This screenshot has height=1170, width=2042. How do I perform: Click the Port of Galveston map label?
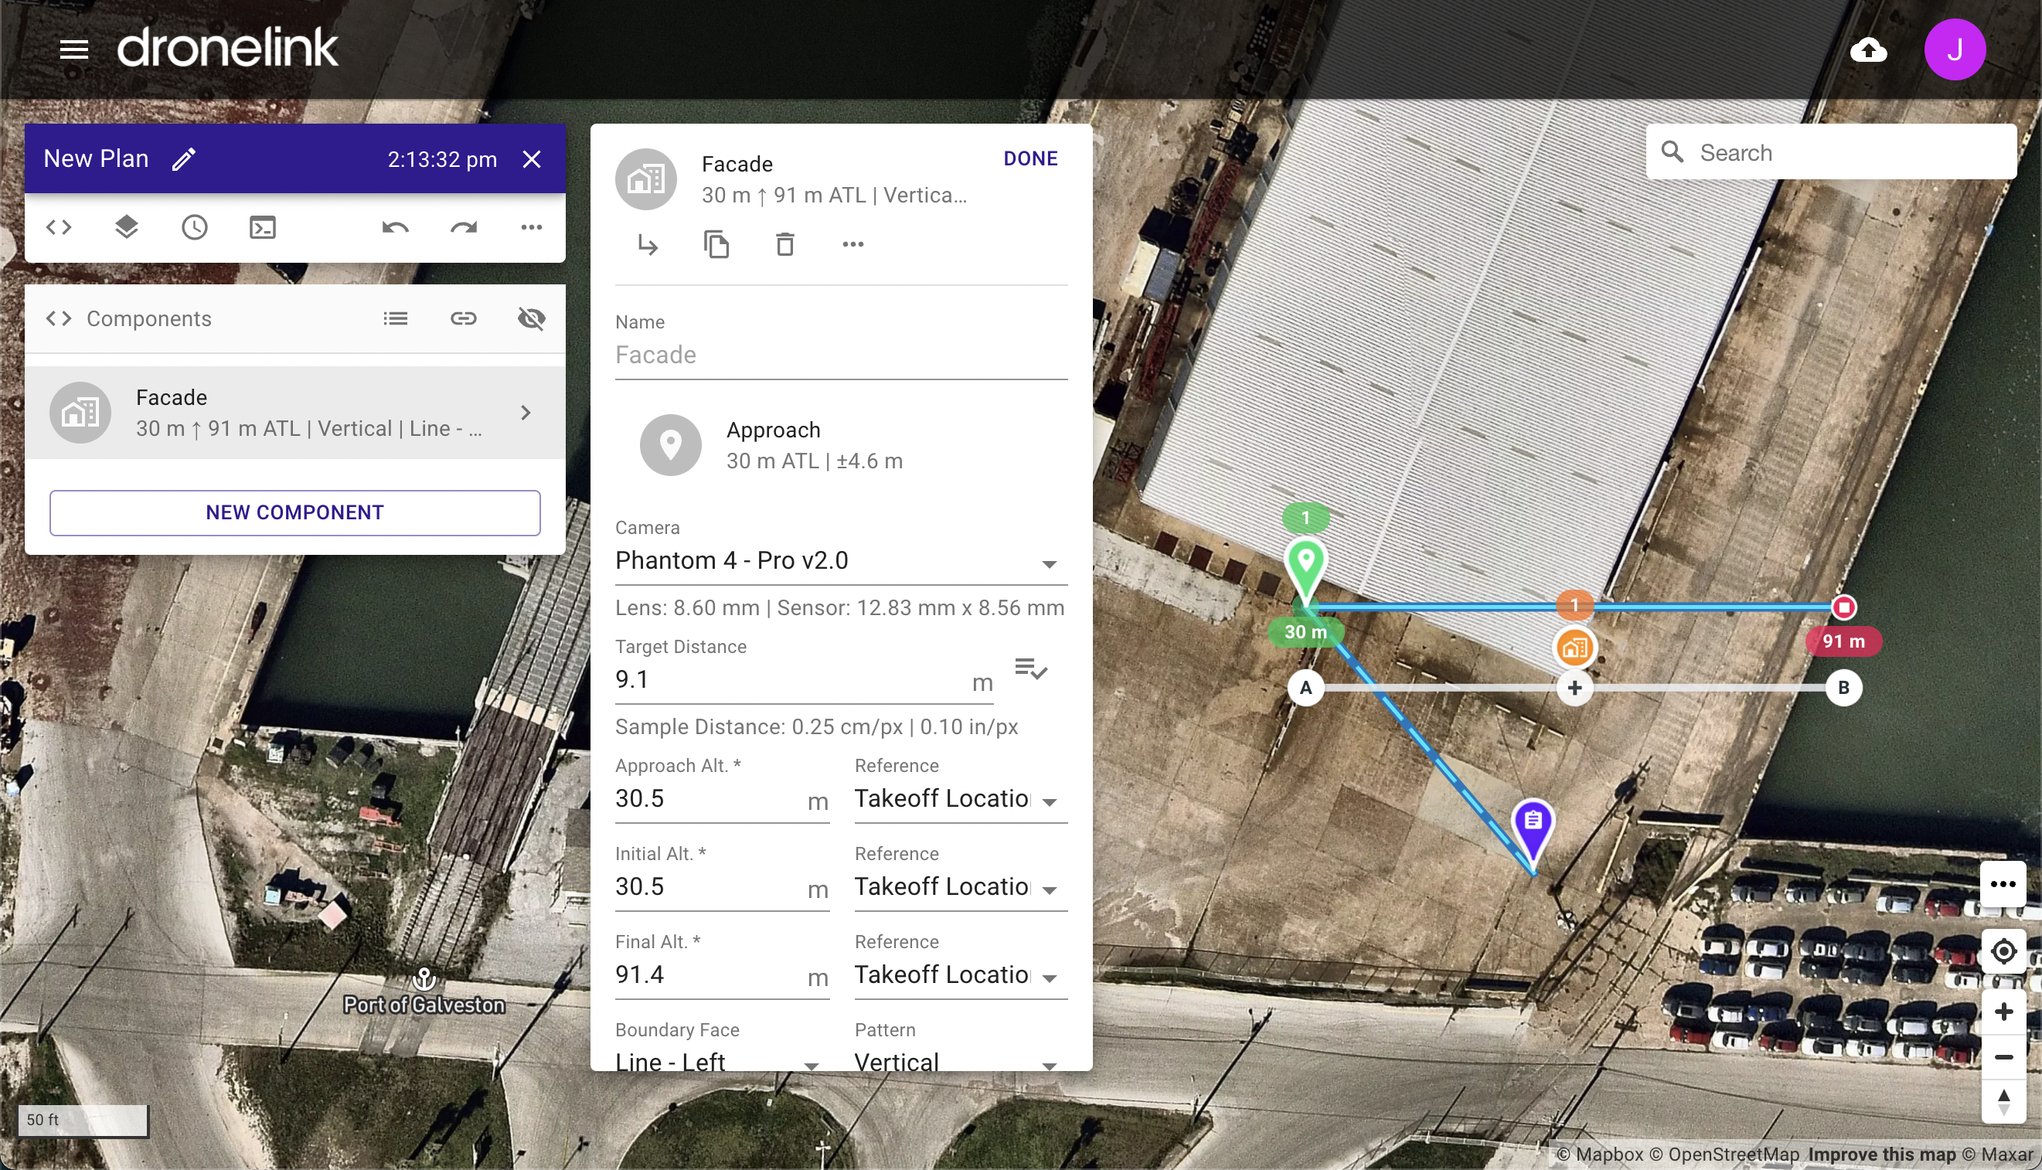[x=424, y=1005]
